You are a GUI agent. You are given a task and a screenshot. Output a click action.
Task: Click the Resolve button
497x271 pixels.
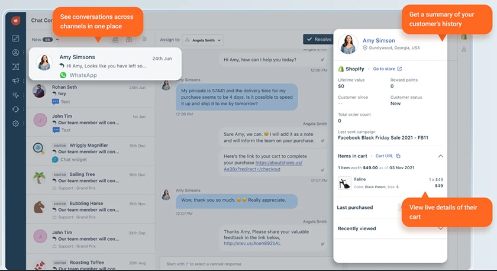[318, 39]
